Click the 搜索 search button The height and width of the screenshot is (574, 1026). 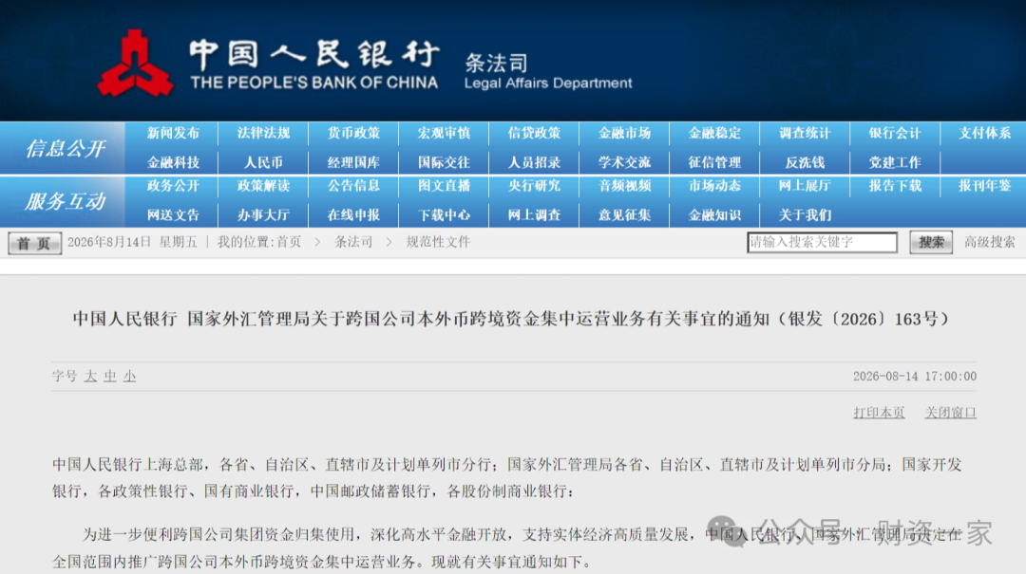930,243
